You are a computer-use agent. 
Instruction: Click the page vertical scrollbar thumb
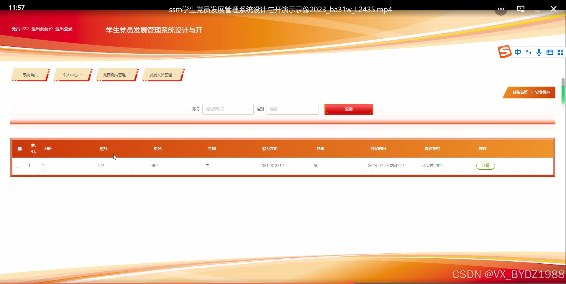[563, 91]
